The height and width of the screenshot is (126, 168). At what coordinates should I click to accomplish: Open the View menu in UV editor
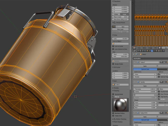click(139, 48)
